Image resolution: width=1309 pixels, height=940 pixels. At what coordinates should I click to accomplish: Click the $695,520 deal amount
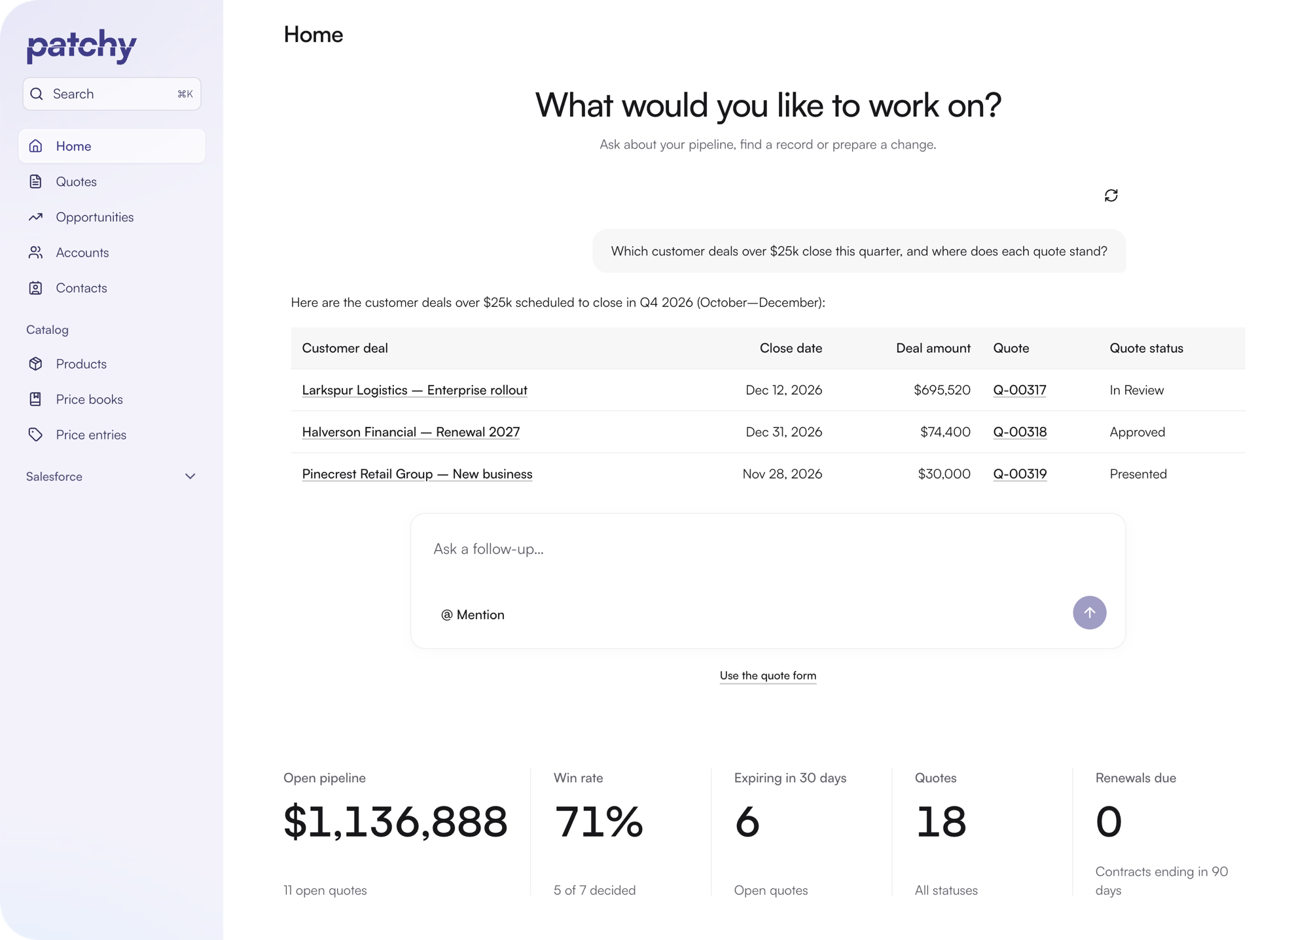[942, 390]
